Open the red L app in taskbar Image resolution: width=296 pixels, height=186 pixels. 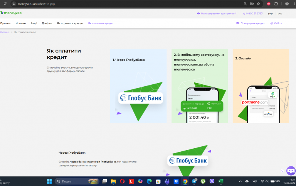click(131, 181)
